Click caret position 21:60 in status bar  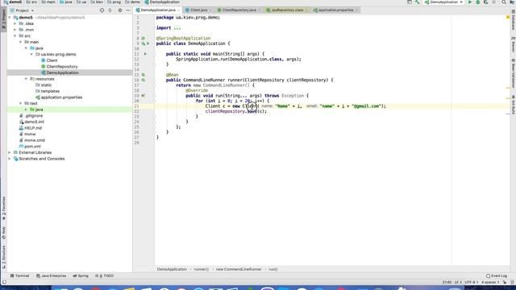[x=447, y=282]
